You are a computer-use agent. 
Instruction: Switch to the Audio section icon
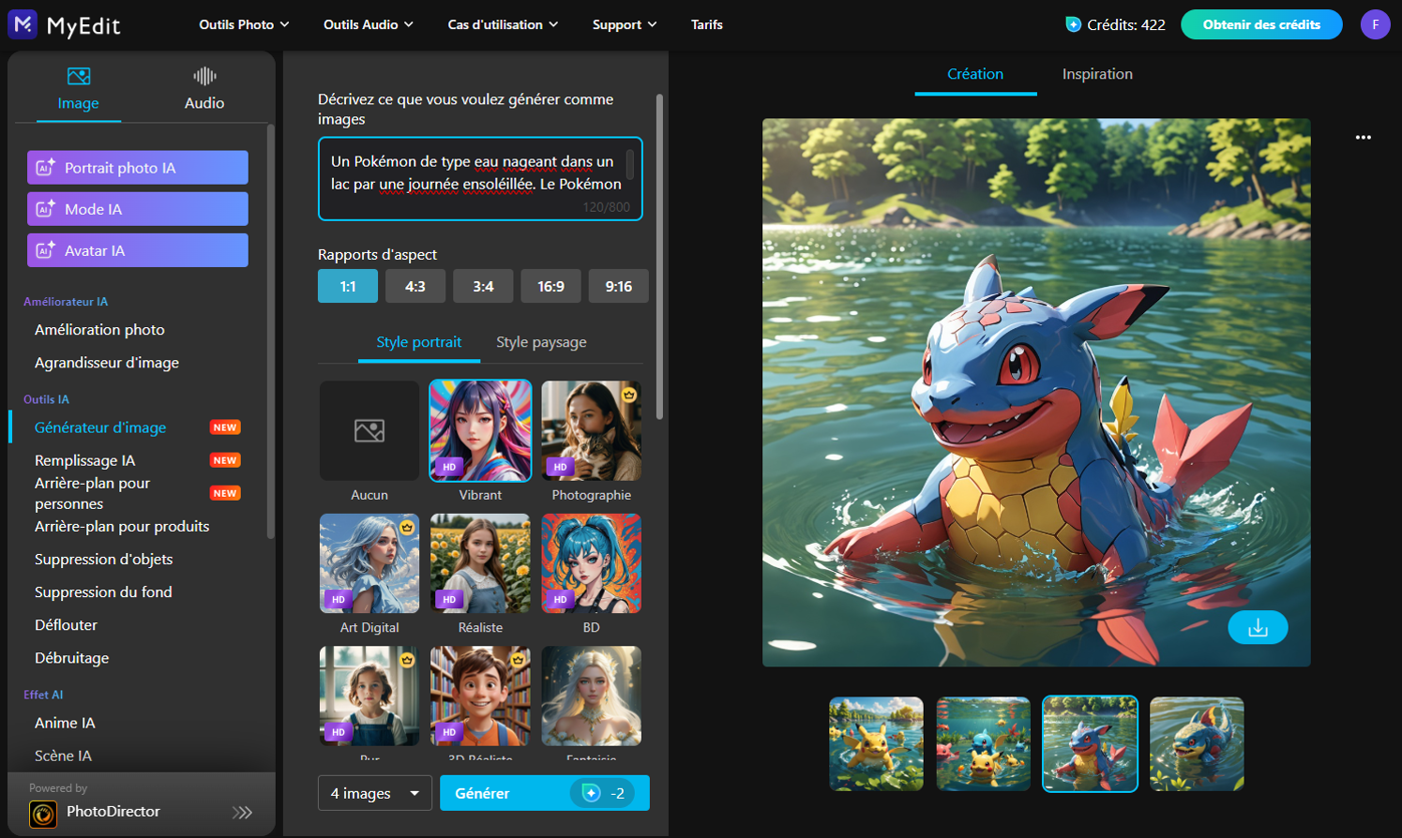tap(204, 76)
